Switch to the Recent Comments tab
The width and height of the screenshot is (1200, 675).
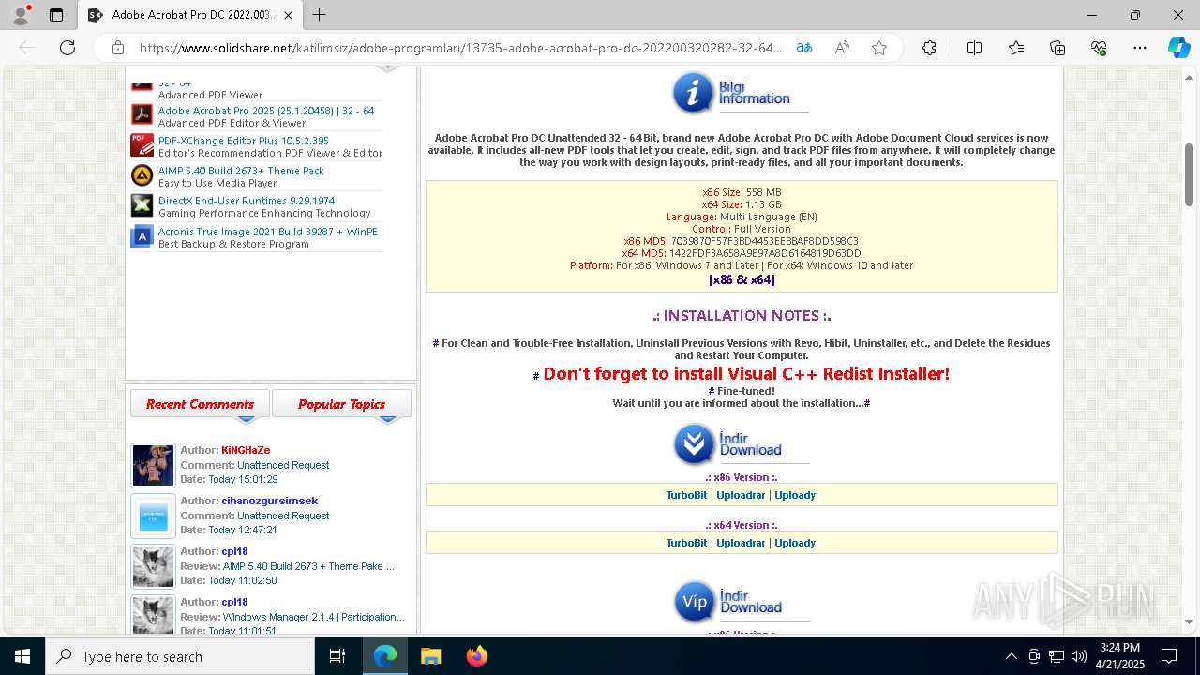[x=200, y=404]
